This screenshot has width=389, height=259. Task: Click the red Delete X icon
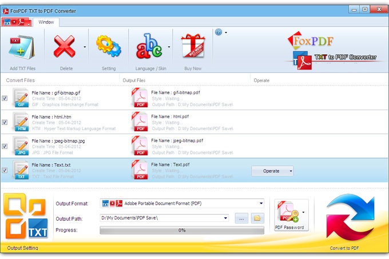[x=64, y=46]
